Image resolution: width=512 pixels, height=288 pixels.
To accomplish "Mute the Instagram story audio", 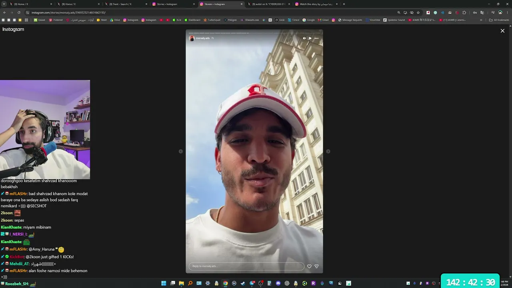I will click(x=304, y=38).
